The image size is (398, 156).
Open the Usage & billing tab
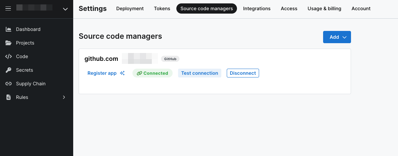tap(324, 8)
